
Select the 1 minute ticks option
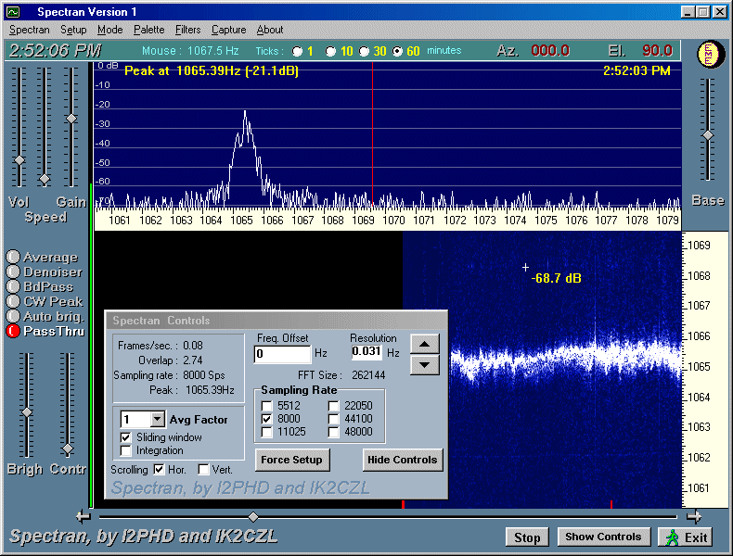click(297, 51)
